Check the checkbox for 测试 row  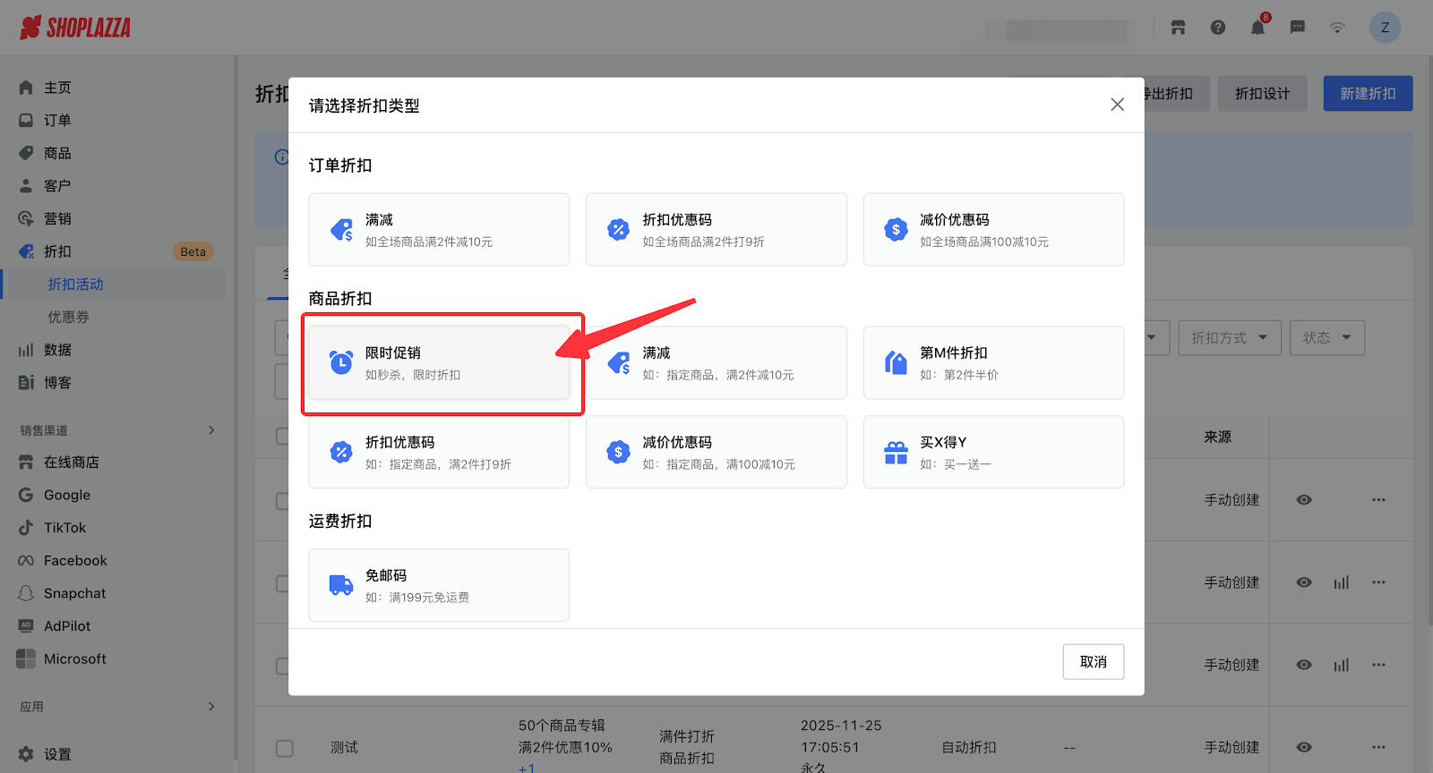[x=285, y=748]
